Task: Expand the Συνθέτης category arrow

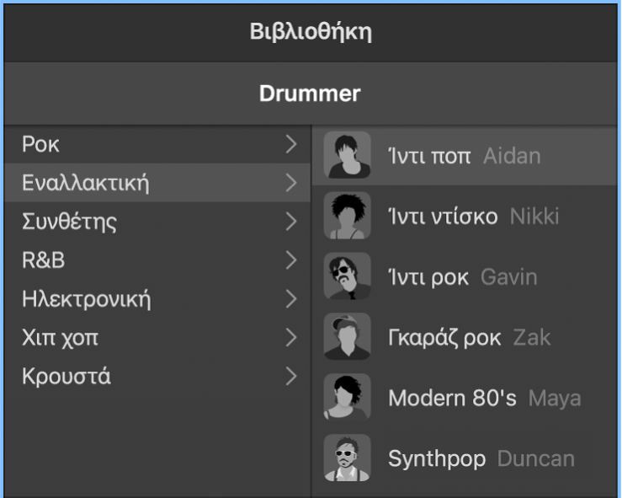Action: 291,222
